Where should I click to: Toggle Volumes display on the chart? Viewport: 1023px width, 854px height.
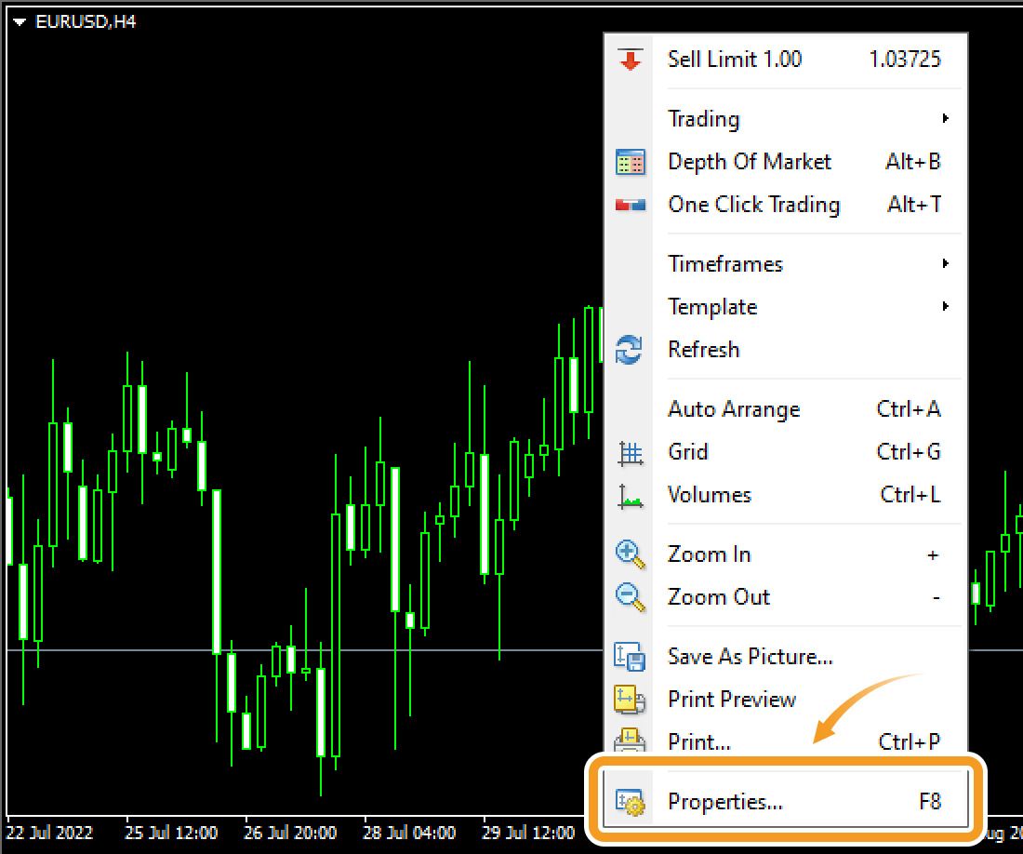pos(709,494)
